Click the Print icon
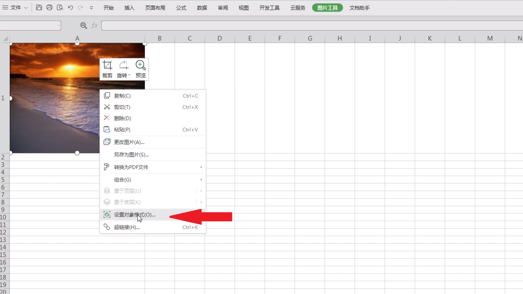The height and width of the screenshot is (294, 523). 50,7
